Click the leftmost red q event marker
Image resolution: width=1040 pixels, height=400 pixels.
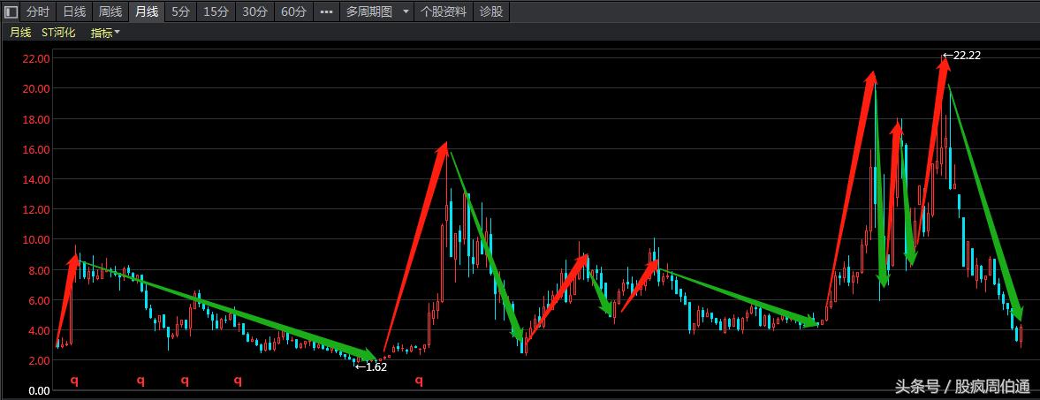[74, 381]
